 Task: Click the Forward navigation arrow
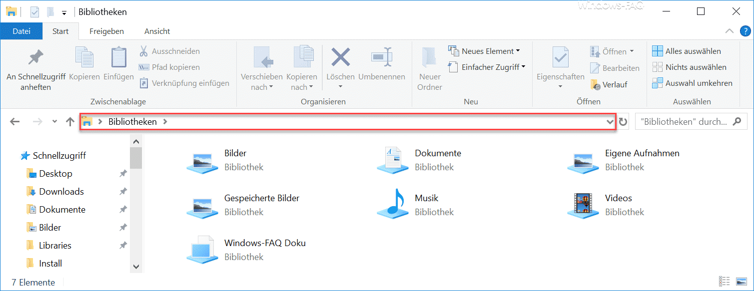pyautogui.click(x=37, y=121)
